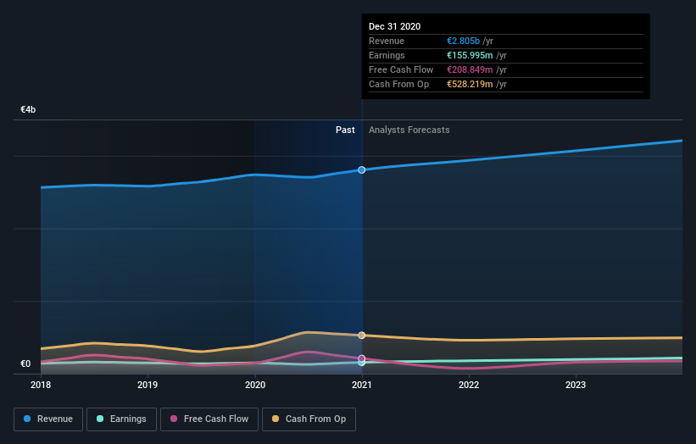
Task: Click the Revenue row label in tooltip
Action: click(387, 41)
